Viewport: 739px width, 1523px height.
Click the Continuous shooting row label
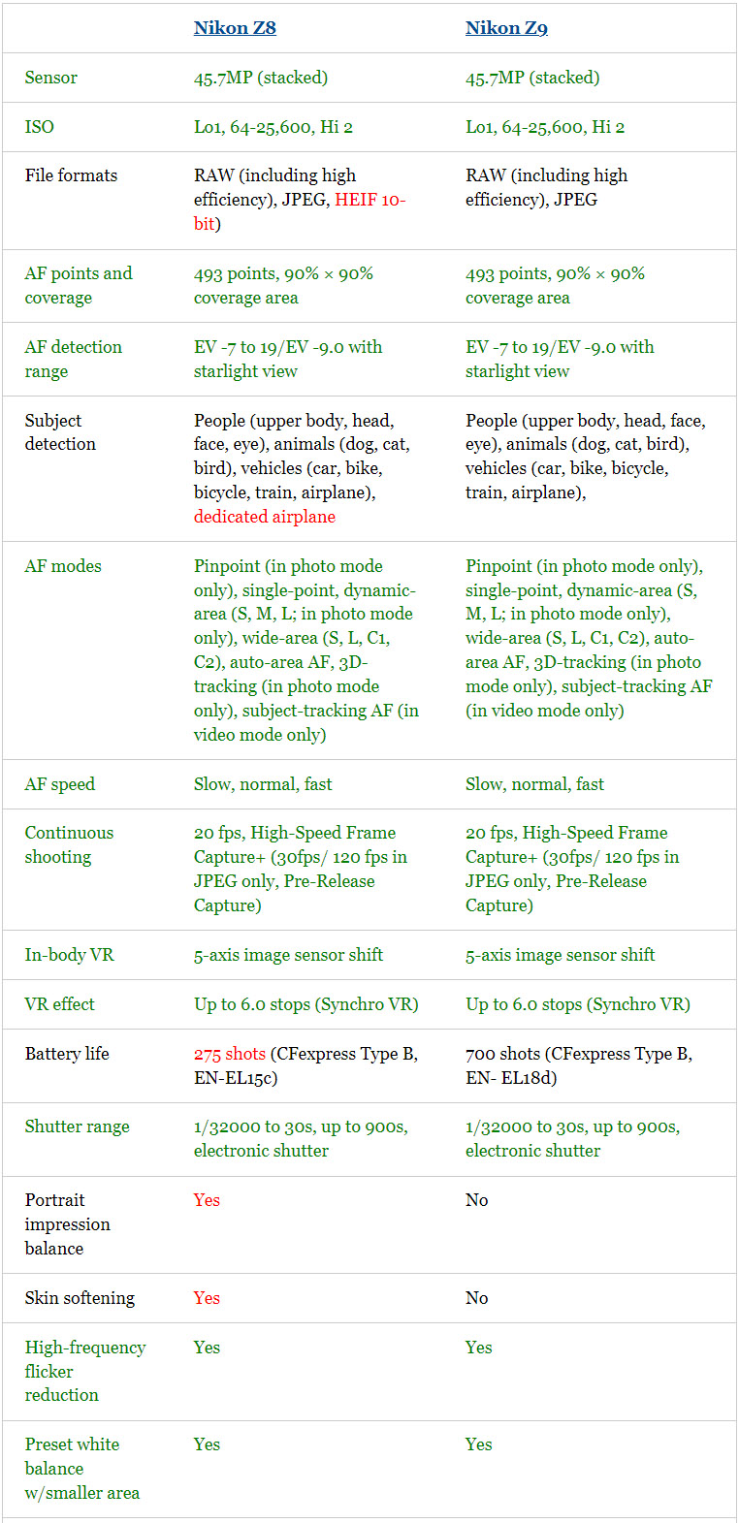point(69,844)
